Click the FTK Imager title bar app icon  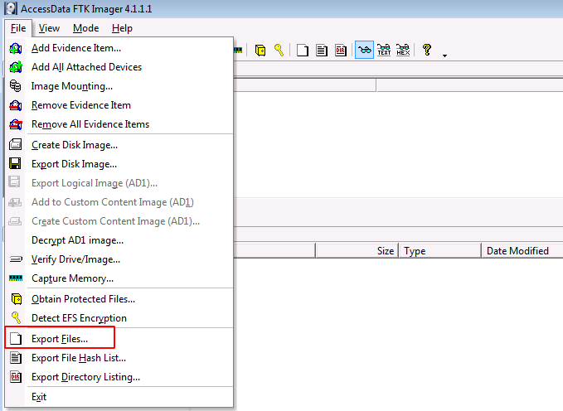click(x=11, y=8)
